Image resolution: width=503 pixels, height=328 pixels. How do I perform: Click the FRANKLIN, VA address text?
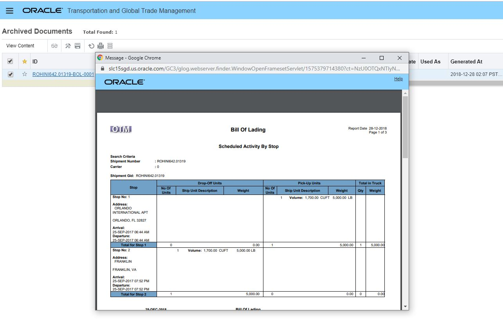pos(124,270)
